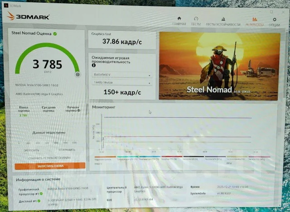Expand the 1440p Ультра resolution dropdown
290x212 pixels.
122,82
